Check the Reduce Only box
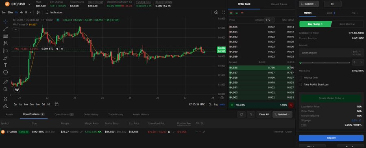Viewport: 366px width, 148px height. (x=301, y=77)
